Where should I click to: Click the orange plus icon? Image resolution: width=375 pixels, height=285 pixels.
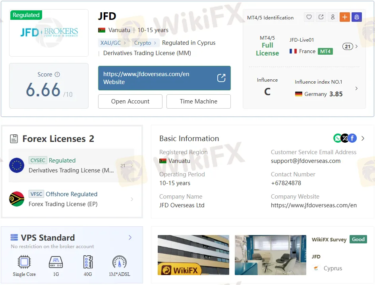click(344, 17)
